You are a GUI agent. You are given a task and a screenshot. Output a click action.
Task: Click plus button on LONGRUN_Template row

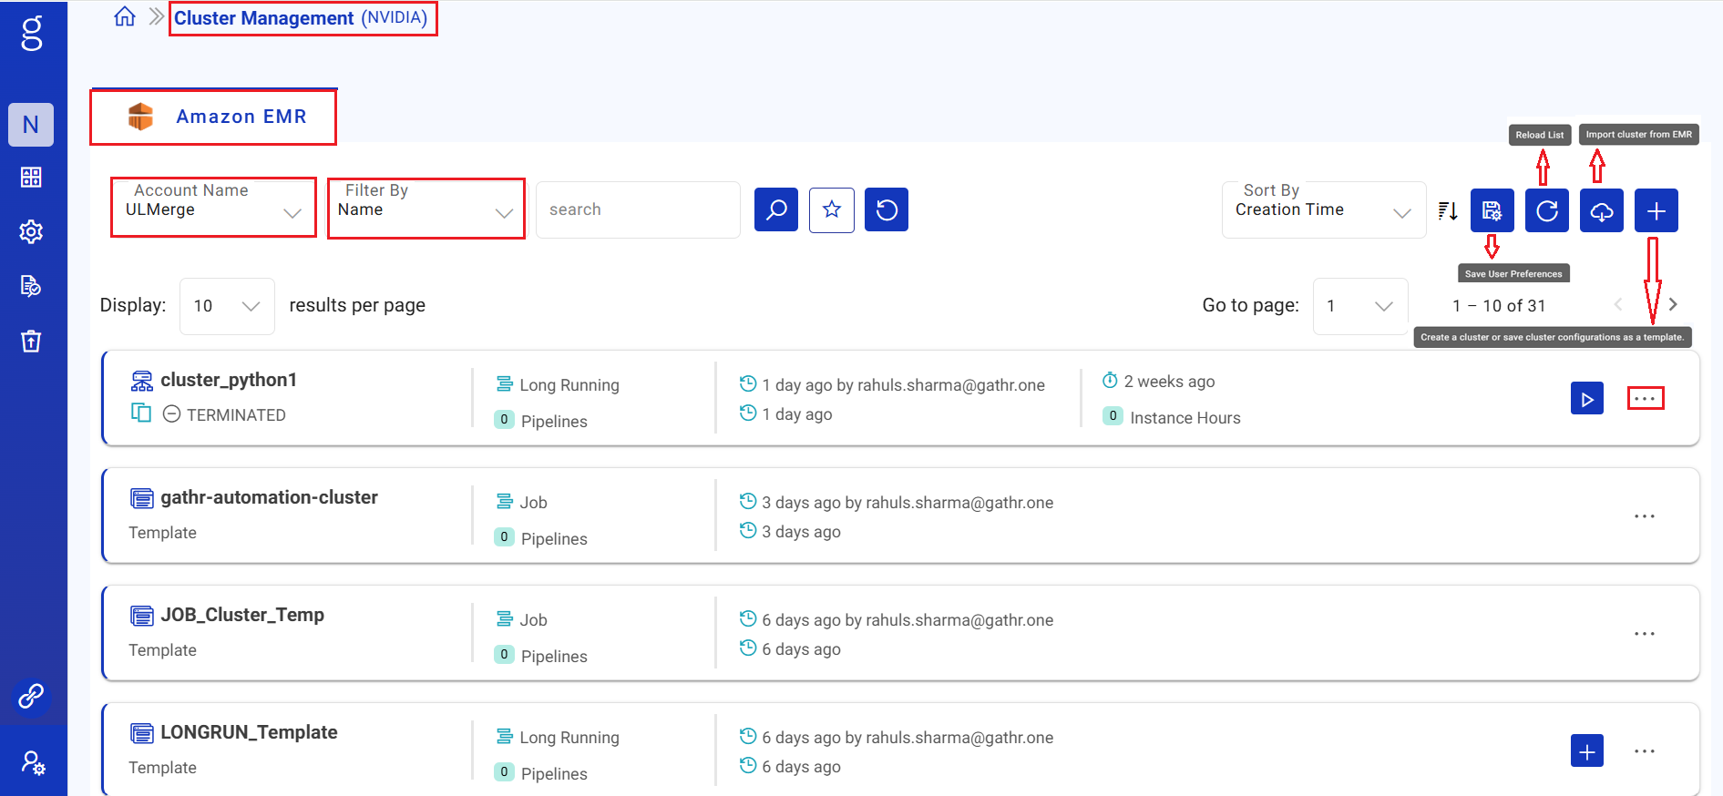point(1587,750)
